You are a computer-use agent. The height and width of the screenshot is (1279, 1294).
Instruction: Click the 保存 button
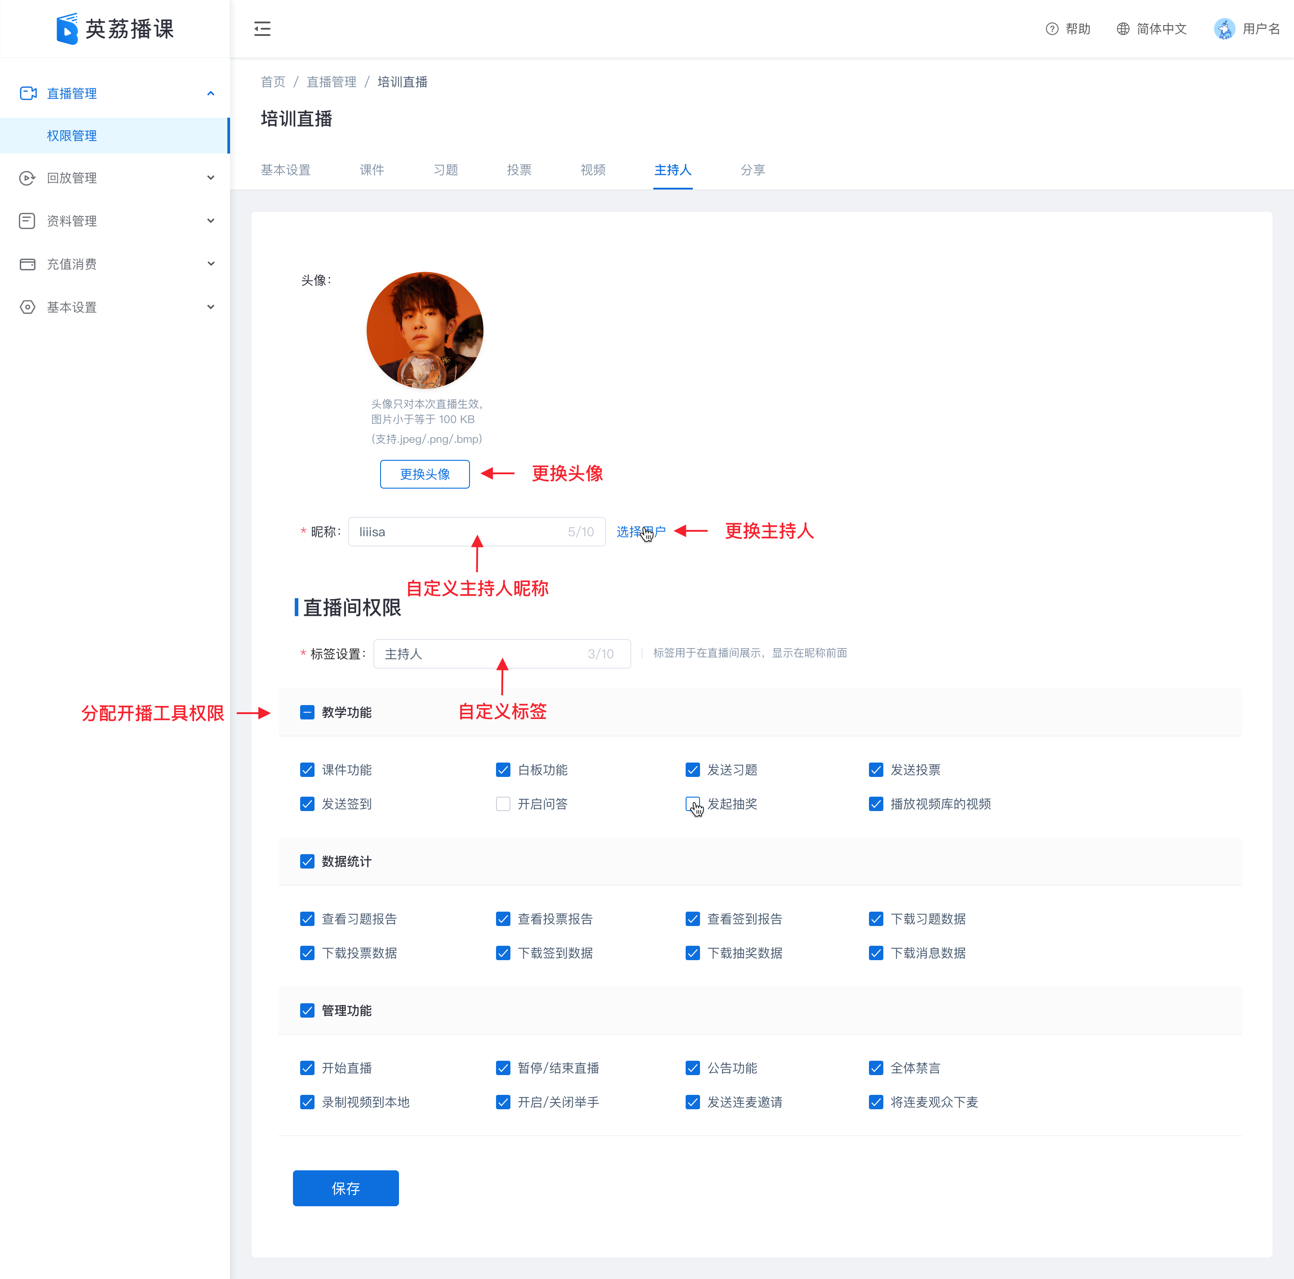coord(346,1188)
